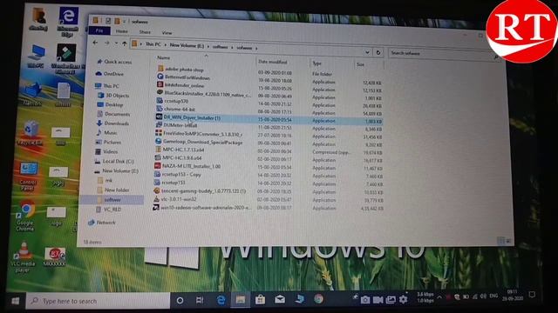Open Task View on the taskbar
The height and width of the screenshot is (313, 558).
(x=200, y=300)
